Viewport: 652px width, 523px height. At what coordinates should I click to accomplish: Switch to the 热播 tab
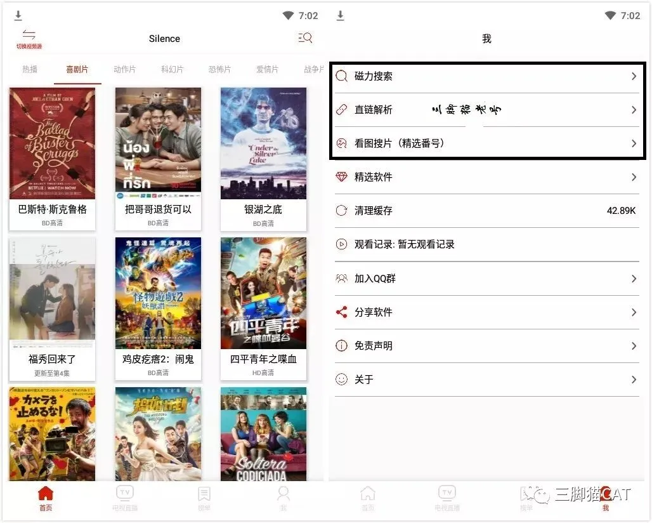(30, 69)
